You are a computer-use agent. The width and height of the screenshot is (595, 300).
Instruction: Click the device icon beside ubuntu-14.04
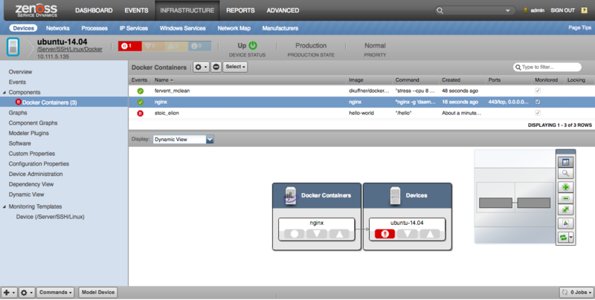click(x=13, y=48)
